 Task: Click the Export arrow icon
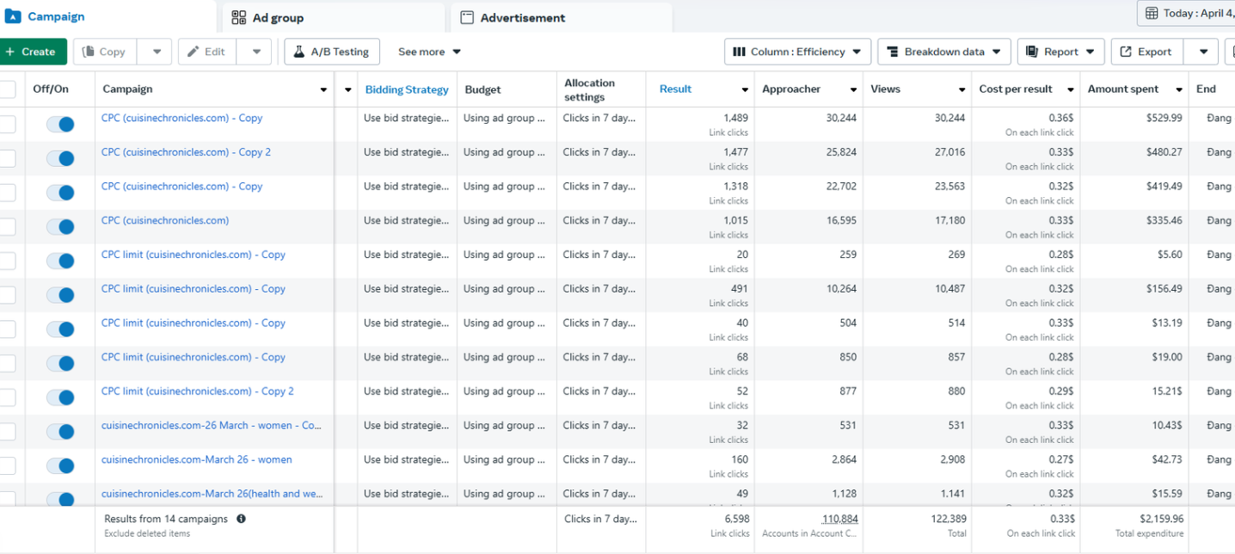coord(1126,52)
